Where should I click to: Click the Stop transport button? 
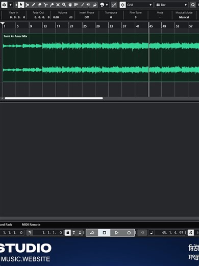point(104,233)
